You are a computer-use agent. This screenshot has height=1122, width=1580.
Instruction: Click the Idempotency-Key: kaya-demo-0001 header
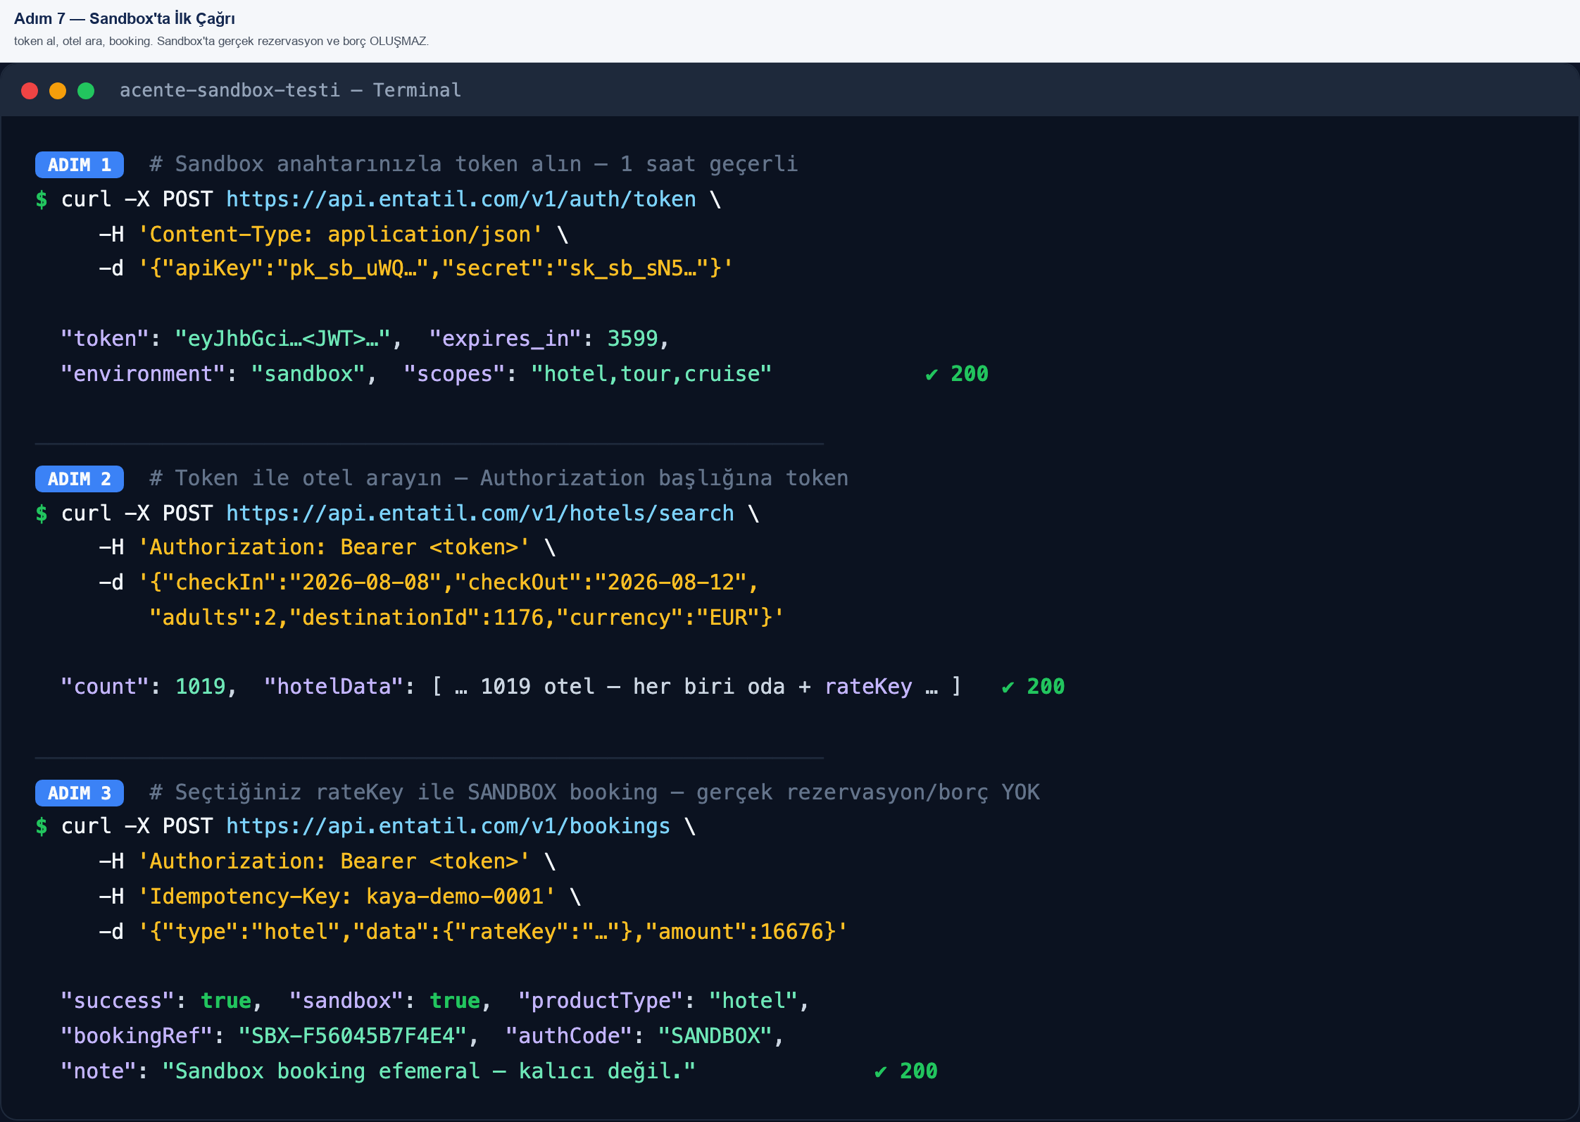click(x=346, y=897)
